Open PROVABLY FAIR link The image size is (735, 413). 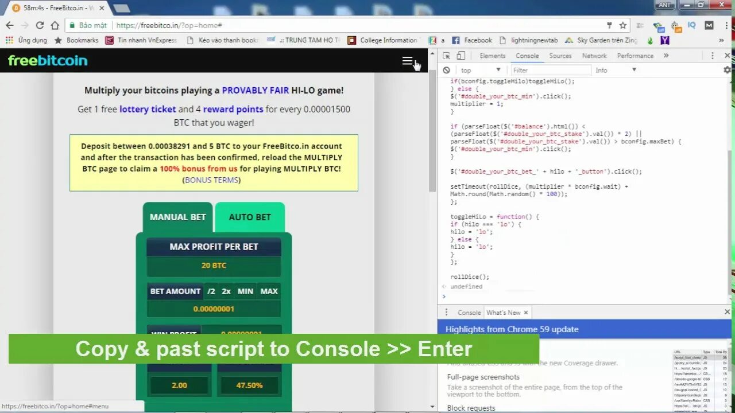coord(256,90)
